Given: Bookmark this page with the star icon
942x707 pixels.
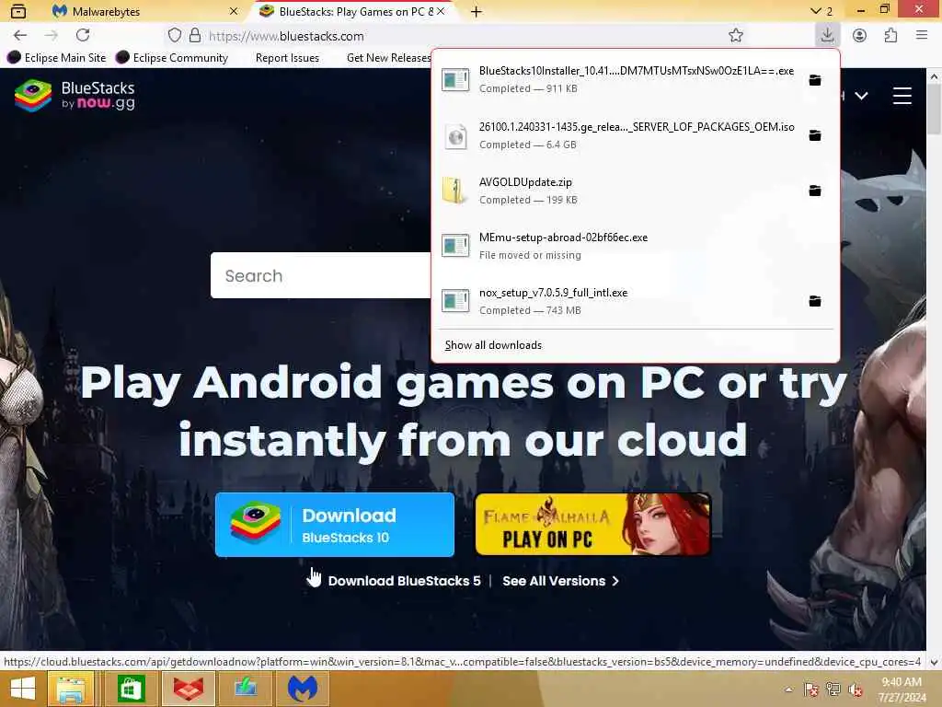Looking at the screenshot, I should pos(735,36).
